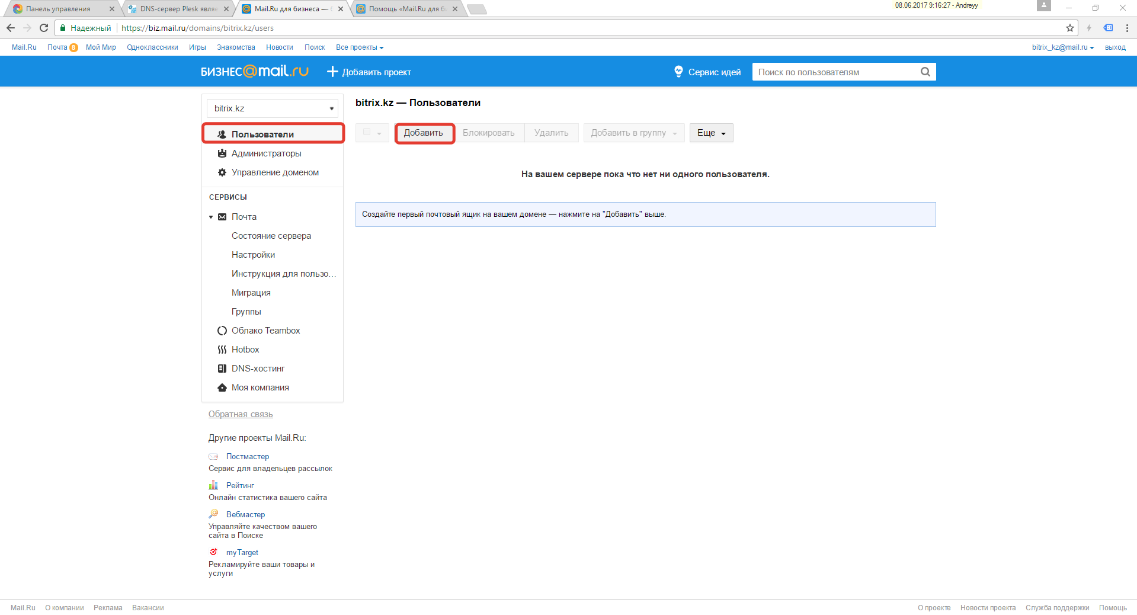Open Chrome three-dot menu
This screenshot has height=615, width=1137.
coord(1127,28)
